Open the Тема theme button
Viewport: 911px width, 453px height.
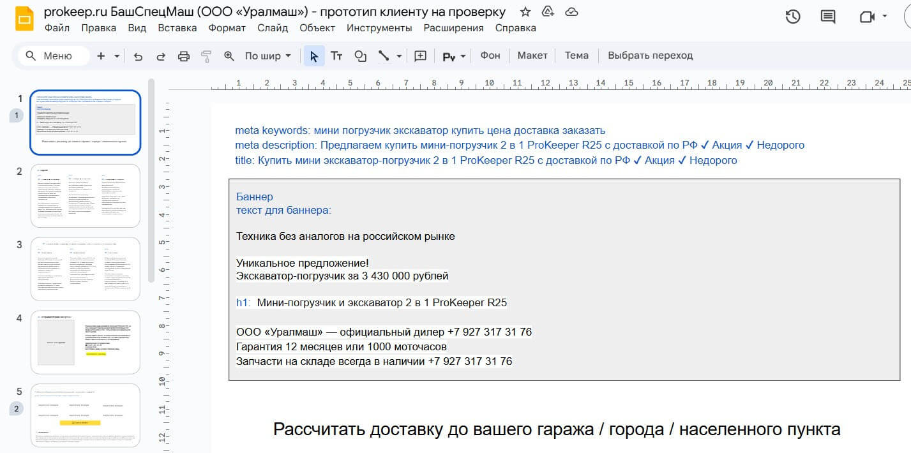pos(576,56)
